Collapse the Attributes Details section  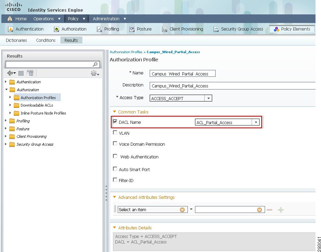coord(114,227)
